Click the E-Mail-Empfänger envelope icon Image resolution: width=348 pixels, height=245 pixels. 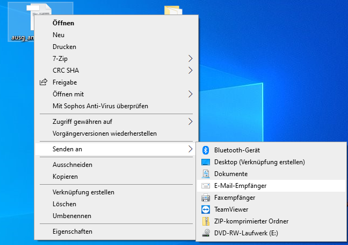pos(205,186)
